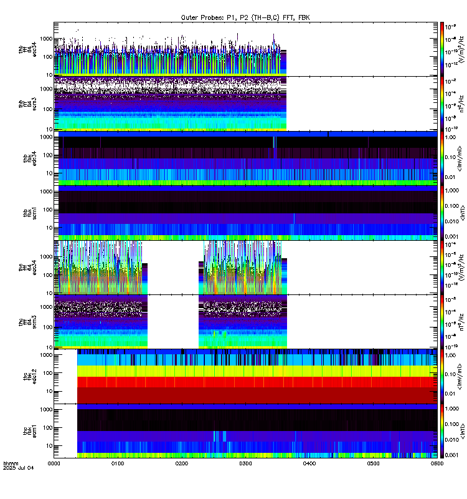The width and height of the screenshot is (467, 499).
Task: Click the 0000 time tick label
Action: click(54, 463)
